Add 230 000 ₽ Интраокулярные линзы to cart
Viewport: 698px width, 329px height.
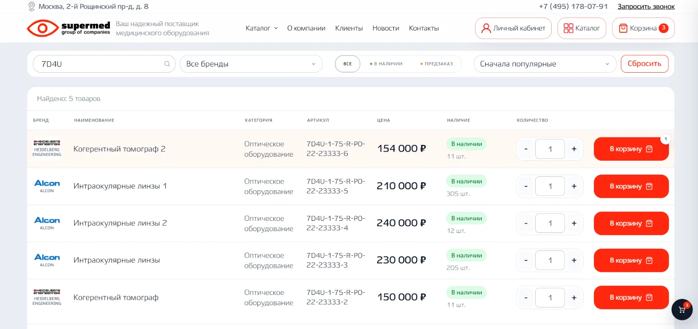[631, 260]
